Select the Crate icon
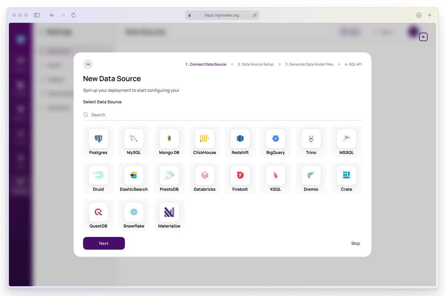The height and width of the screenshot is (296, 445). coord(347,175)
